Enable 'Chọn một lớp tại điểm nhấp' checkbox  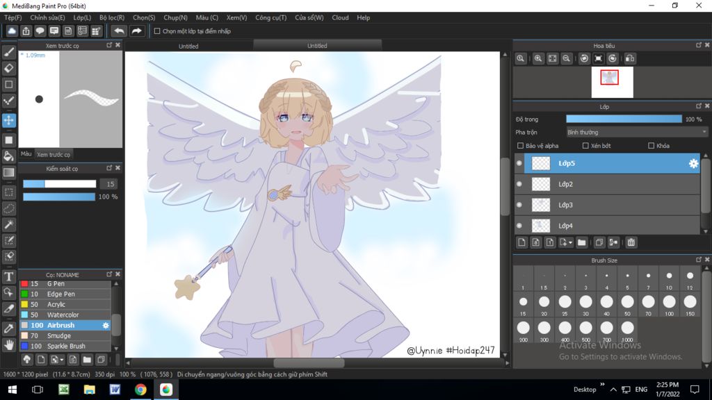pos(157,31)
